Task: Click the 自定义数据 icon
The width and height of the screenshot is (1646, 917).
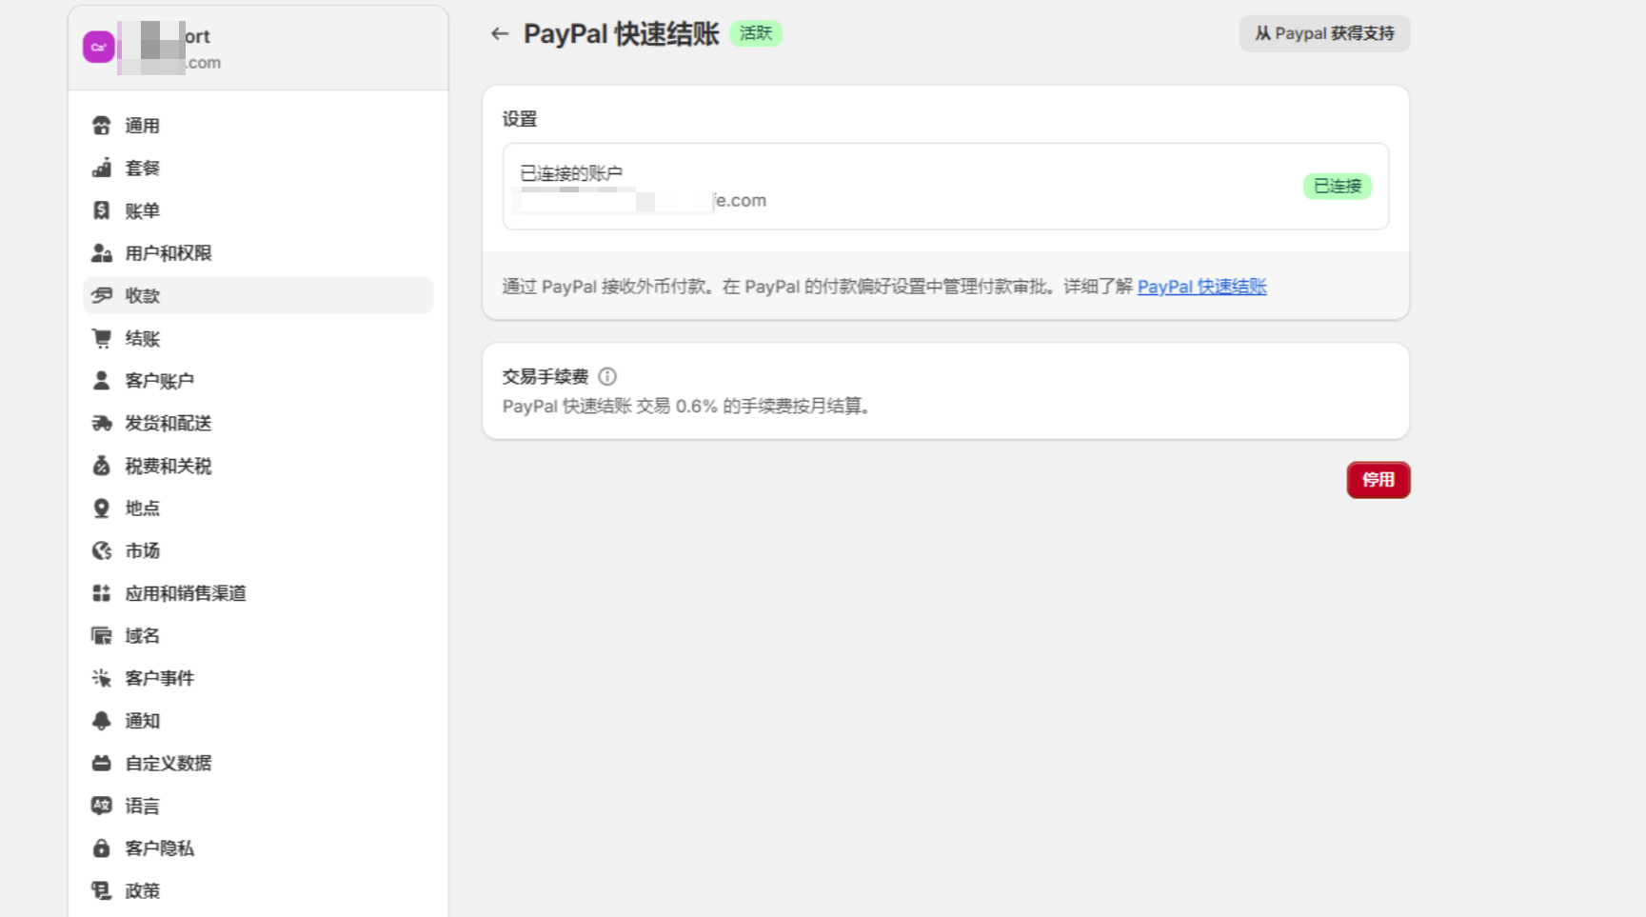Action: pyautogui.click(x=102, y=763)
